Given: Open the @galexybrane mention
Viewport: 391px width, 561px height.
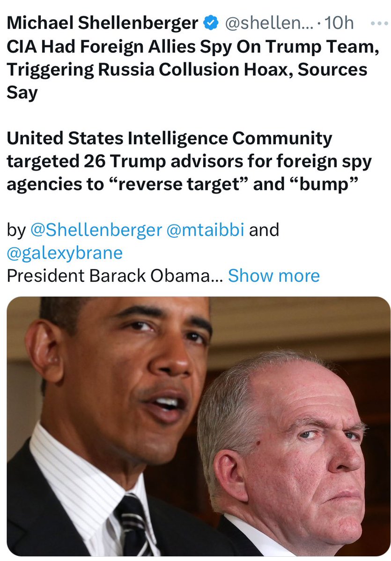Looking at the screenshot, I should pos(65,253).
